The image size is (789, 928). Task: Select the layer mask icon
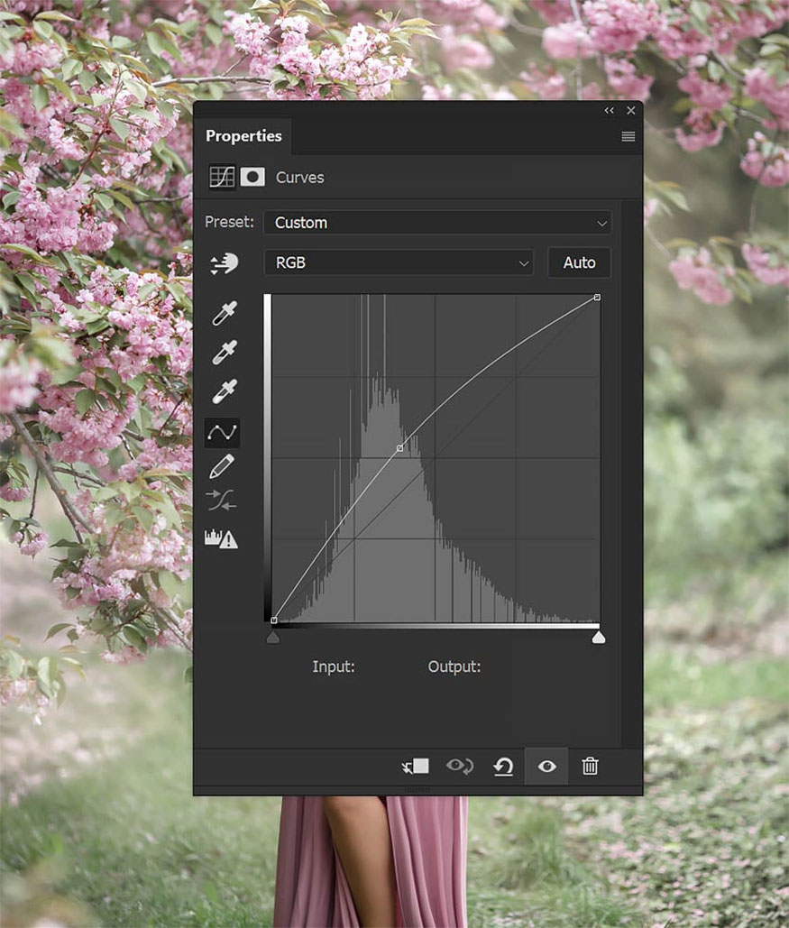coord(252,177)
